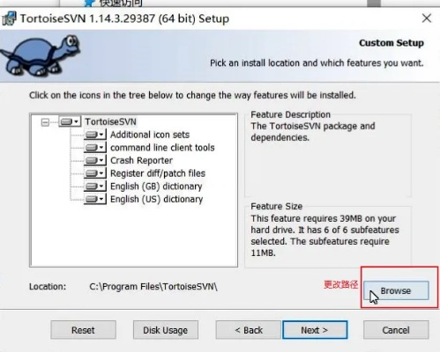Close the Setup window
Screen dimensions: 440x352
pos(427,18)
